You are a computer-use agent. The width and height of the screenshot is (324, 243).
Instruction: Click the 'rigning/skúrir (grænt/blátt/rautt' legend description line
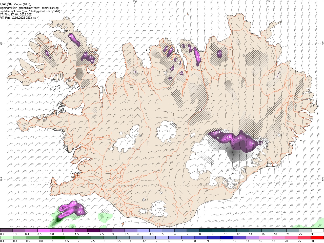tap(29, 8)
